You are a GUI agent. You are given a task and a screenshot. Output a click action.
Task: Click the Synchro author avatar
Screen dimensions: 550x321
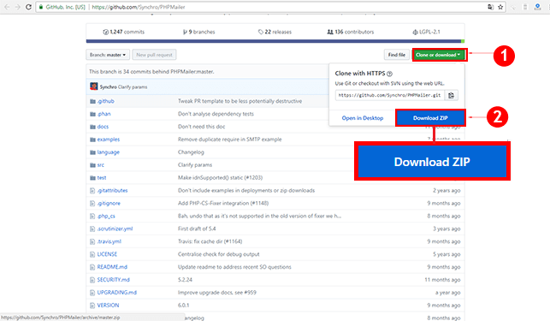(93, 86)
